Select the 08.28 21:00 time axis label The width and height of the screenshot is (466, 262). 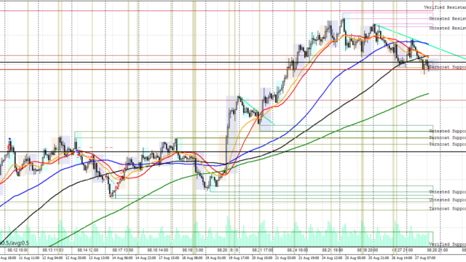coord(438,250)
